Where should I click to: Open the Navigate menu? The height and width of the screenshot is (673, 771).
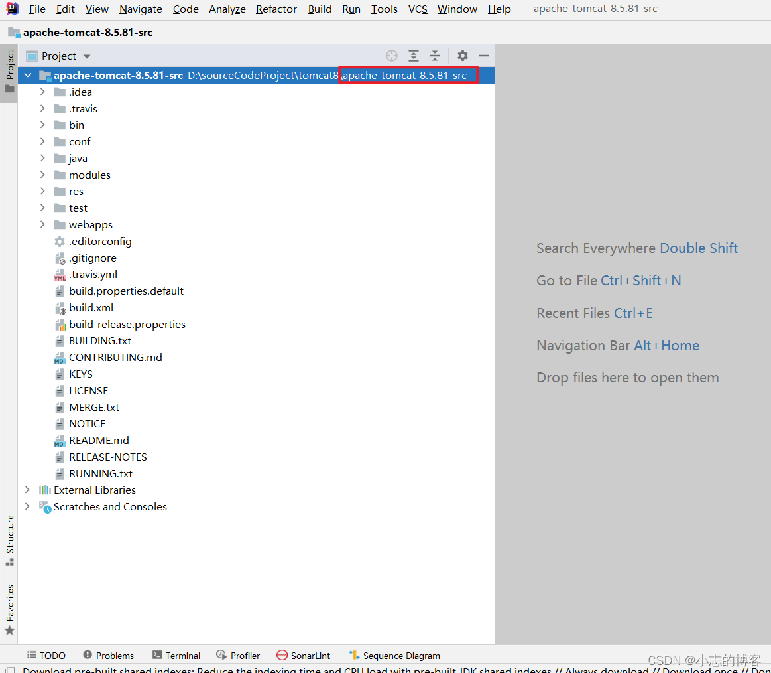pos(141,9)
